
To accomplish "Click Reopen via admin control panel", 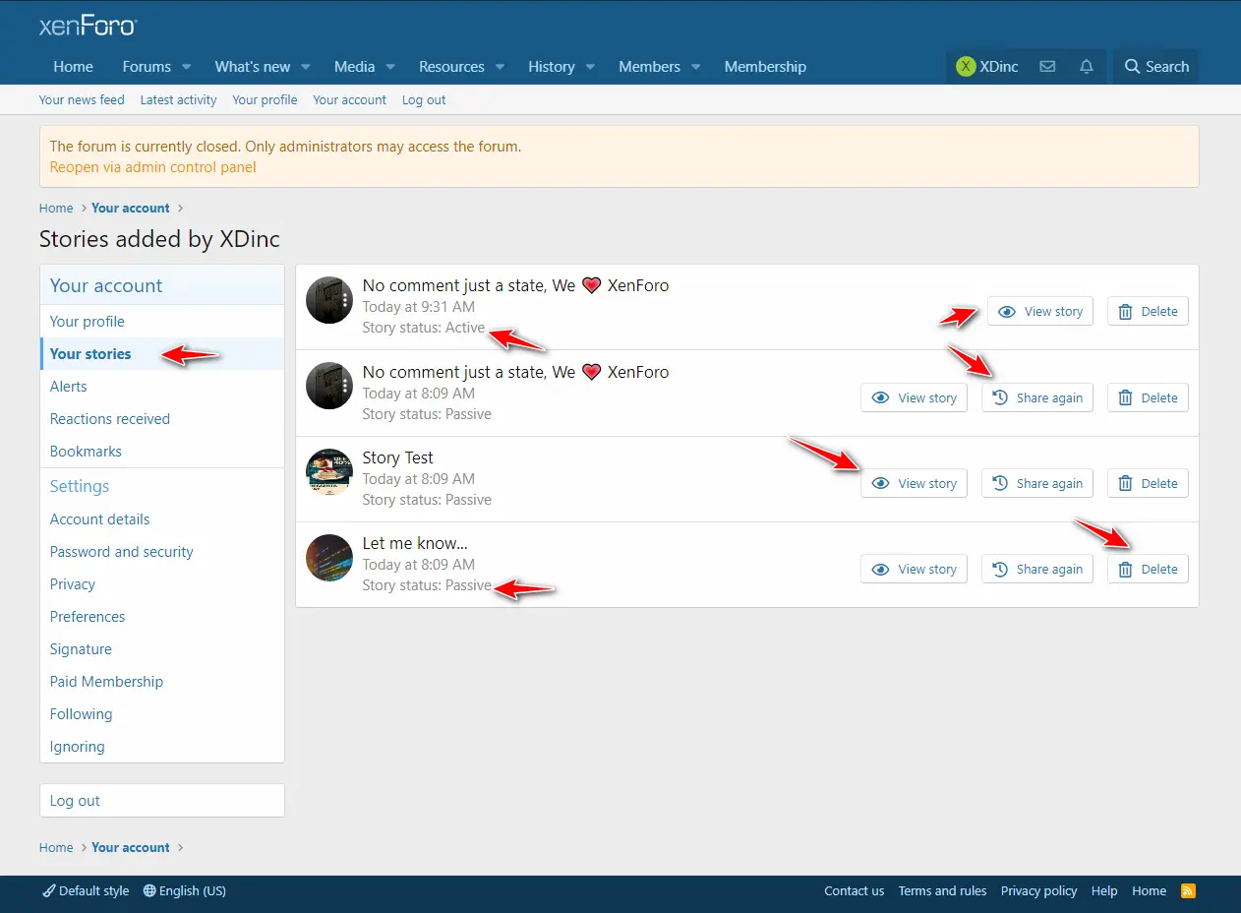I will 152,167.
